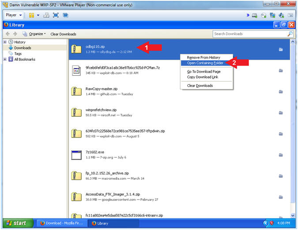Click open-folder icon for tftpdwin.zip row
This screenshot has width=298, height=230.
(x=281, y=134)
